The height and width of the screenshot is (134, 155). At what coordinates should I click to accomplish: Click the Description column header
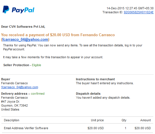click(12, 120)
